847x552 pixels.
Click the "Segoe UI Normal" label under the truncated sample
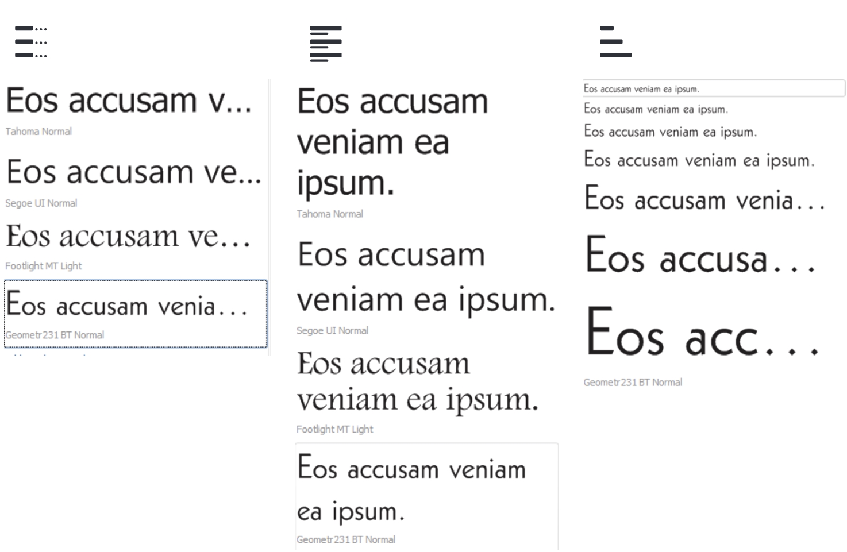point(41,203)
